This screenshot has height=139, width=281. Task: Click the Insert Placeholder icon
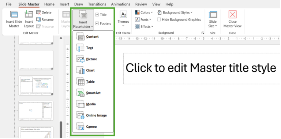click(x=83, y=15)
